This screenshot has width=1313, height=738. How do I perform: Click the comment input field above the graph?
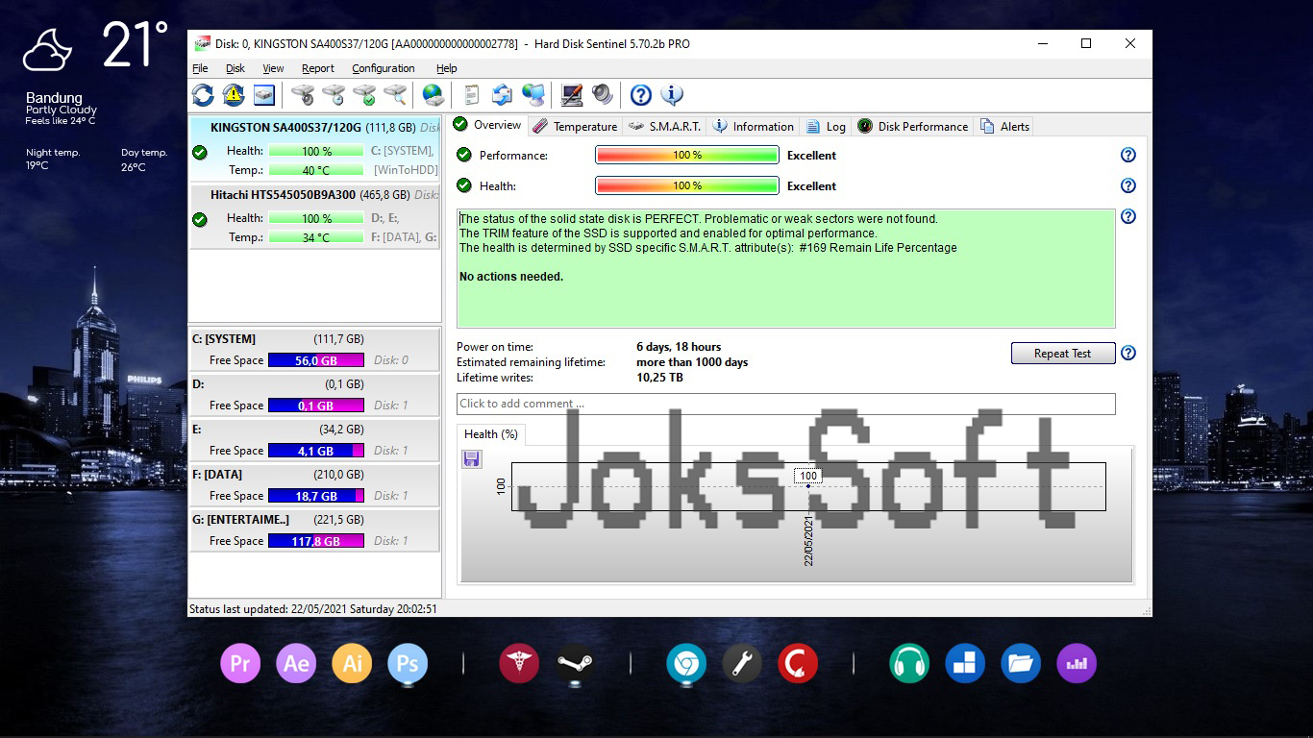[x=785, y=404]
